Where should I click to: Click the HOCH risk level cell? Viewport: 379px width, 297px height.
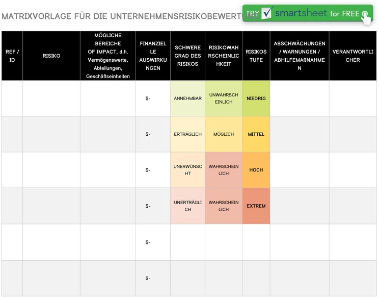point(256,170)
